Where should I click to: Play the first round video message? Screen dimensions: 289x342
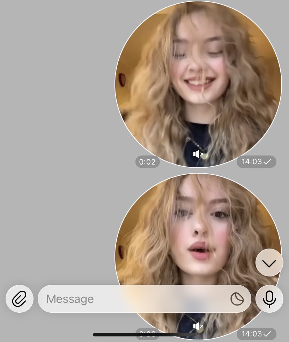[x=198, y=84]
